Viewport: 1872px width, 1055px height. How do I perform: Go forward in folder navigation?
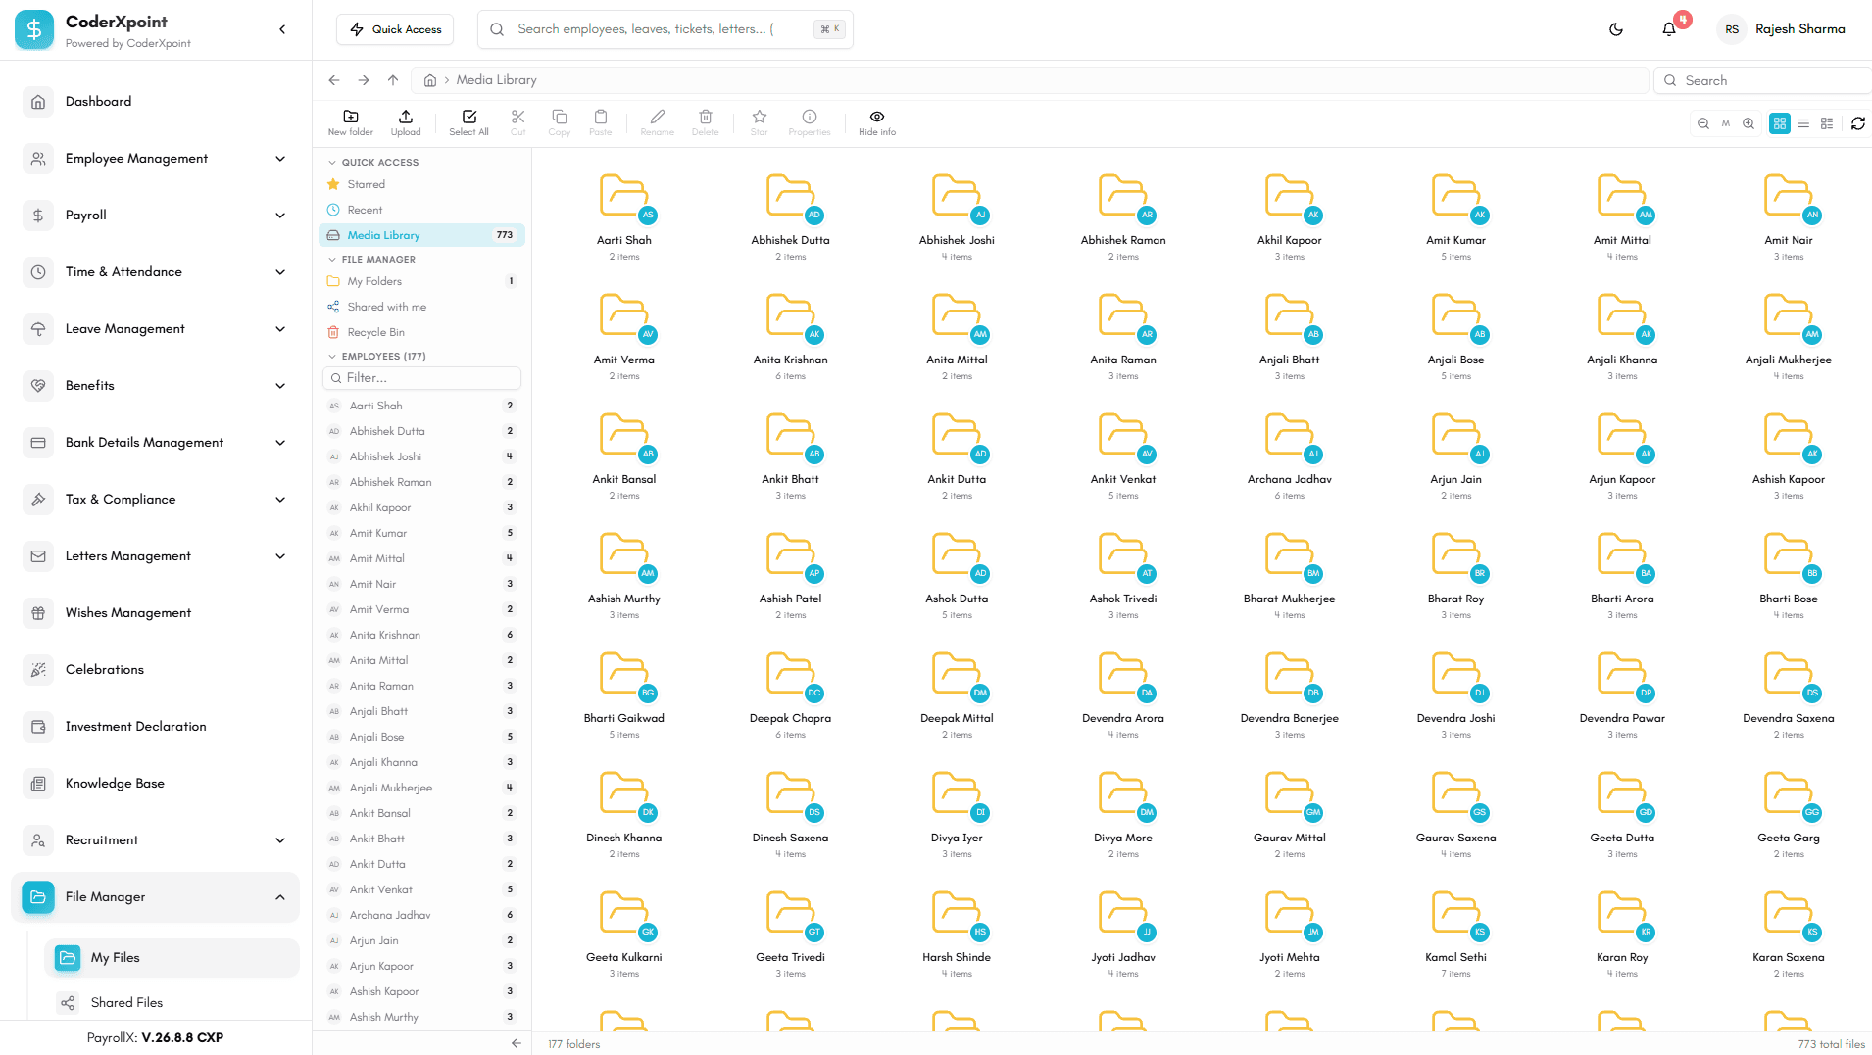pos(364,80)
